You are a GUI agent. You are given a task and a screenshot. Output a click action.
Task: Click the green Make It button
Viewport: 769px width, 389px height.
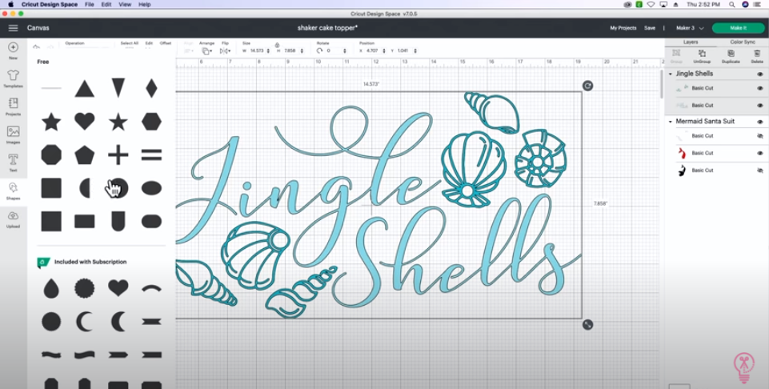pyautogui.click(x=738, y=28)
